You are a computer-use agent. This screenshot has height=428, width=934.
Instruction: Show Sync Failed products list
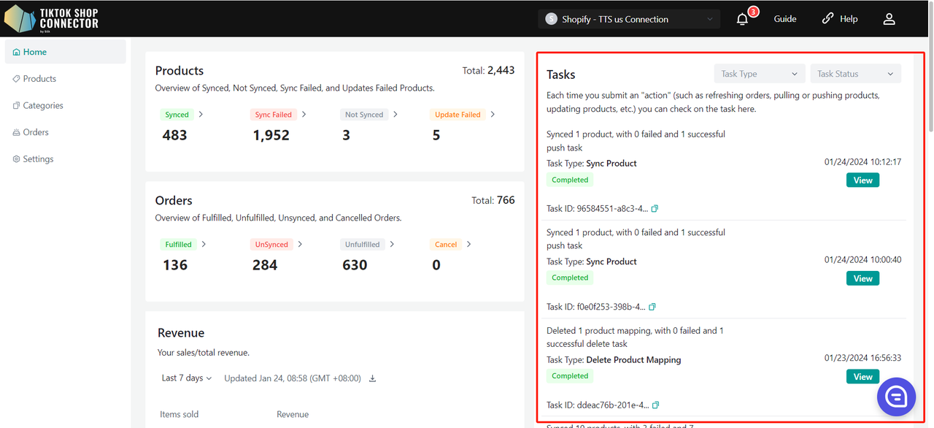pos(278,115)
